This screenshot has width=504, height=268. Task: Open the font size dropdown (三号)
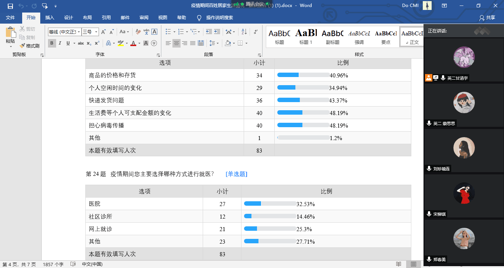(x=96, y=32)
